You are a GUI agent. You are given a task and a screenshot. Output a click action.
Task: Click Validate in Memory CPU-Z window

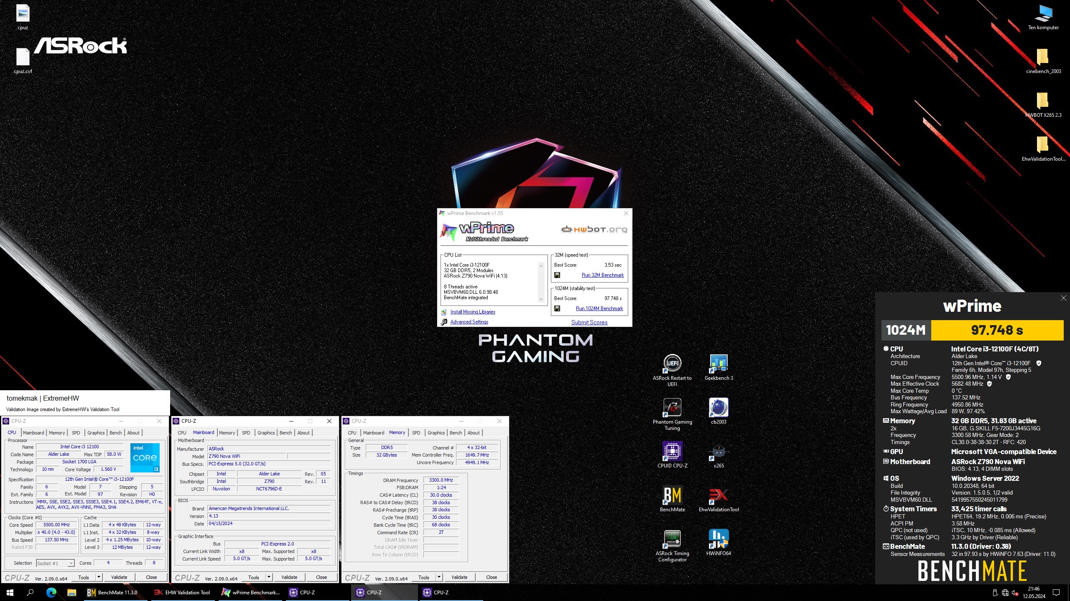pyautogui.click(x=459, y=577)
